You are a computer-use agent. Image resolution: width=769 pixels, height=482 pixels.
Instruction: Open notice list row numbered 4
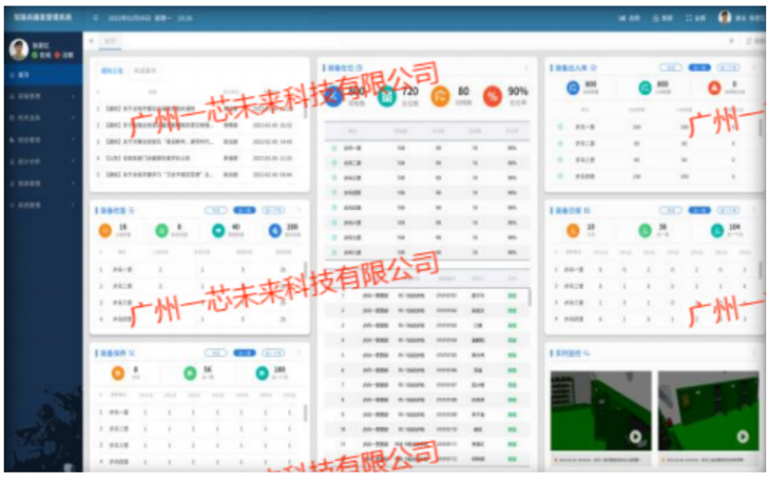pos(199,158)
